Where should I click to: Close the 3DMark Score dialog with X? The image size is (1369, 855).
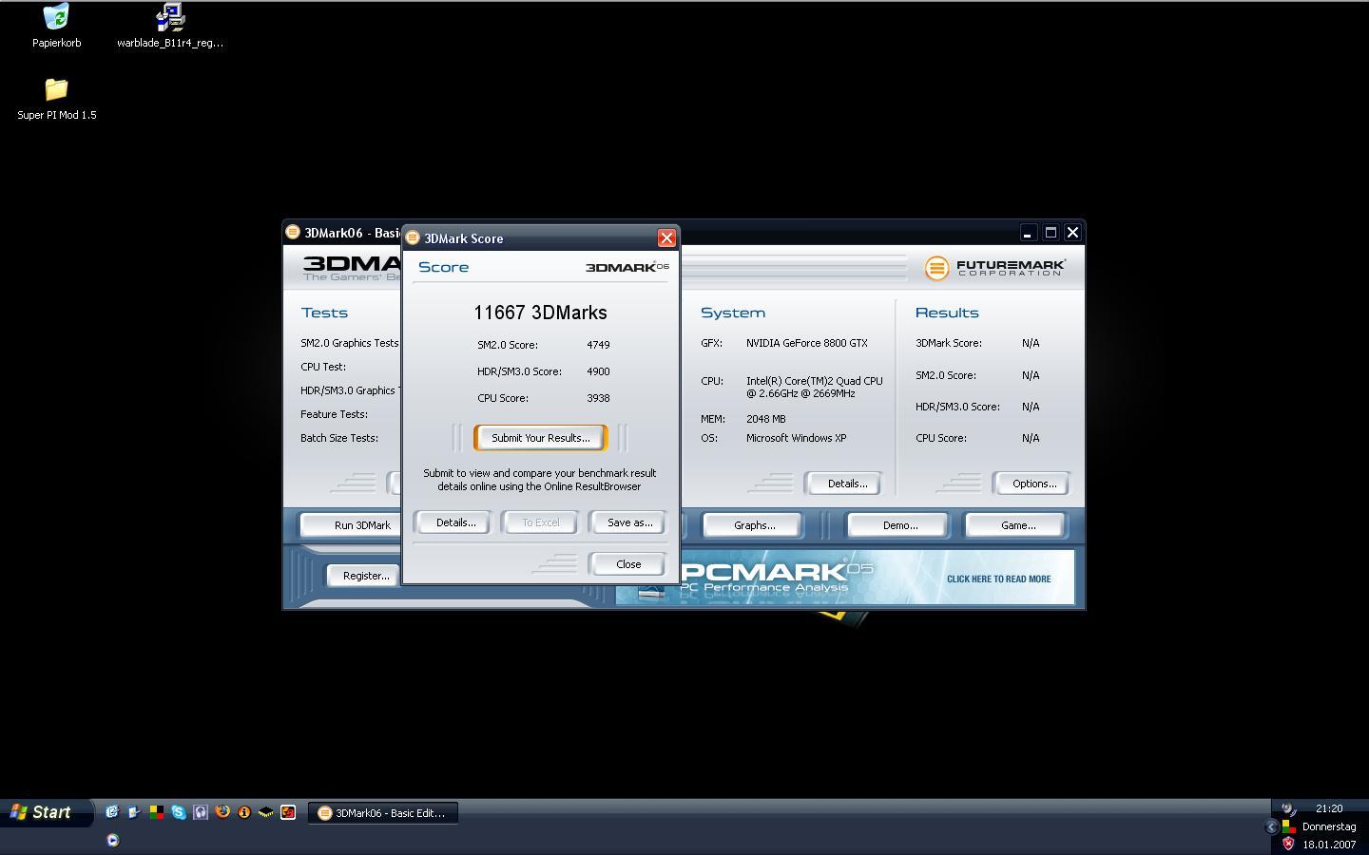(x=666, y=238)
